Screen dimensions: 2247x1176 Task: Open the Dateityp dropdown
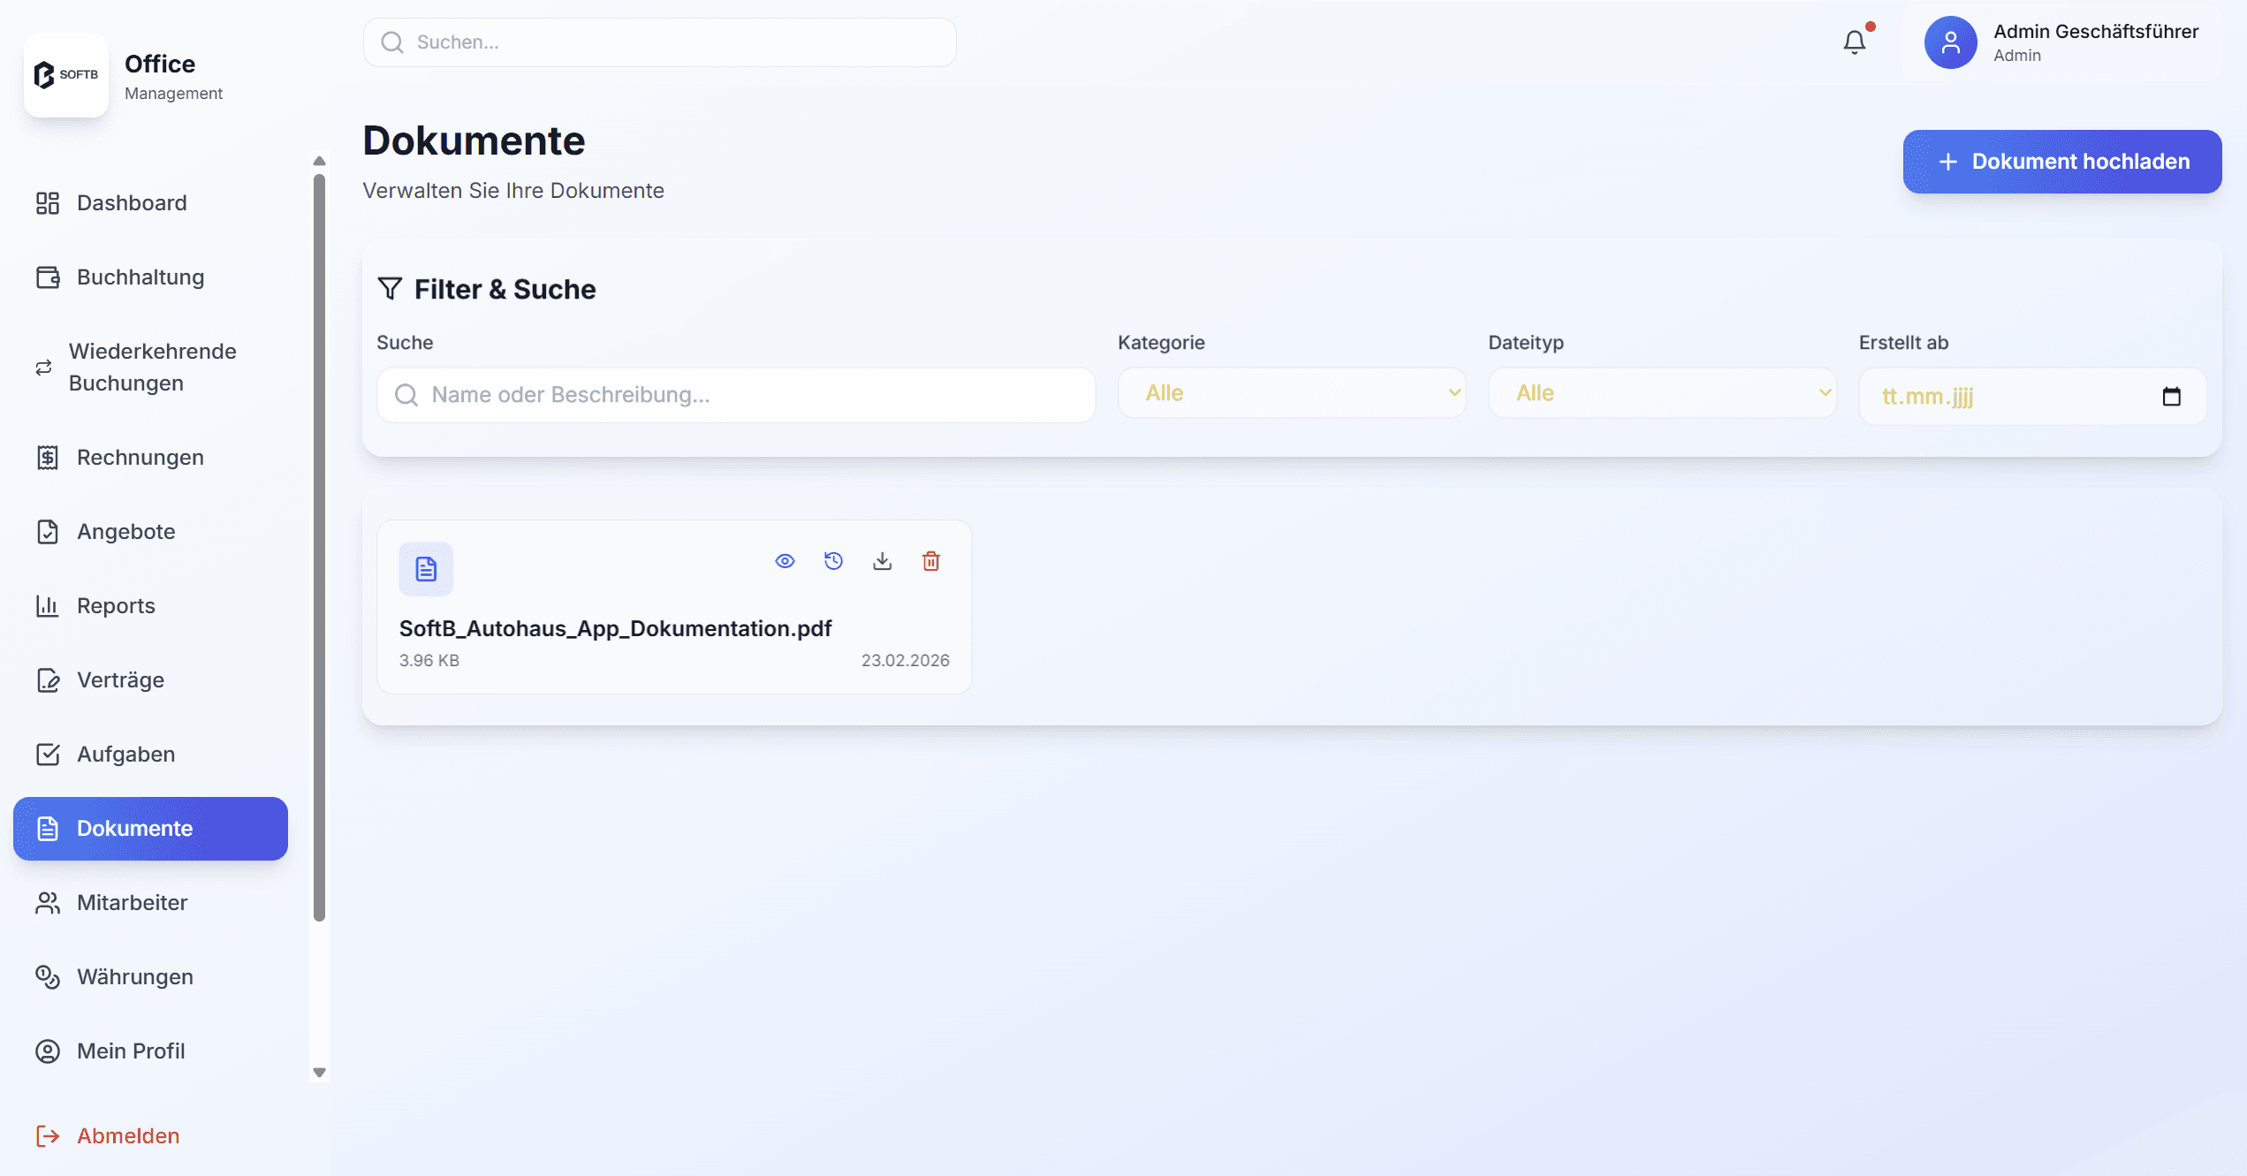pos(1661,393)
